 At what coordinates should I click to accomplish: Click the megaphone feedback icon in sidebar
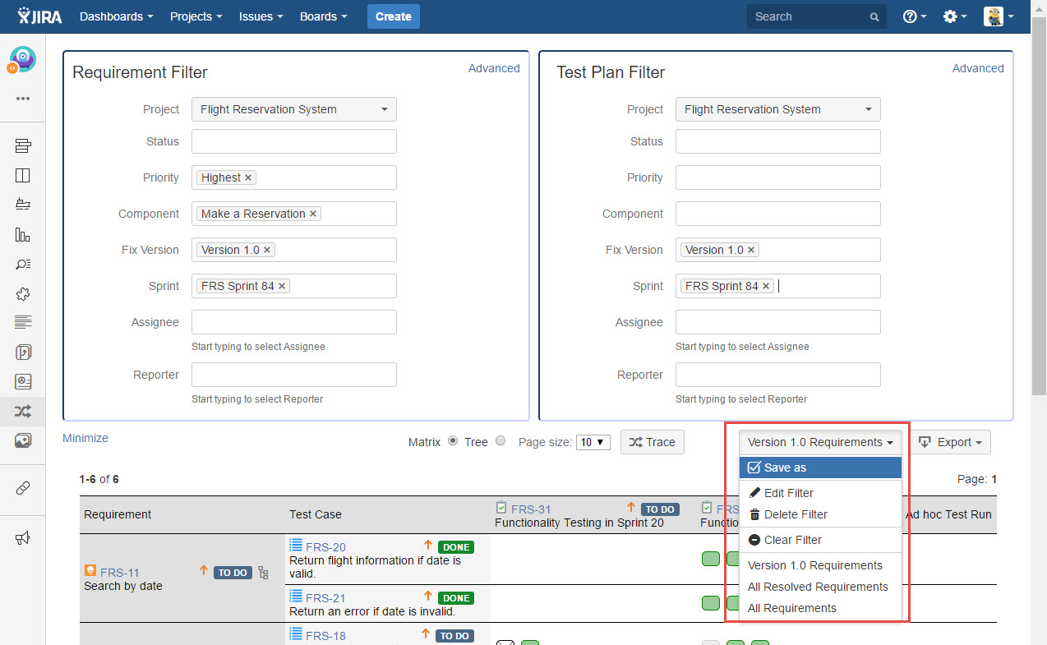tap(22, 538)
